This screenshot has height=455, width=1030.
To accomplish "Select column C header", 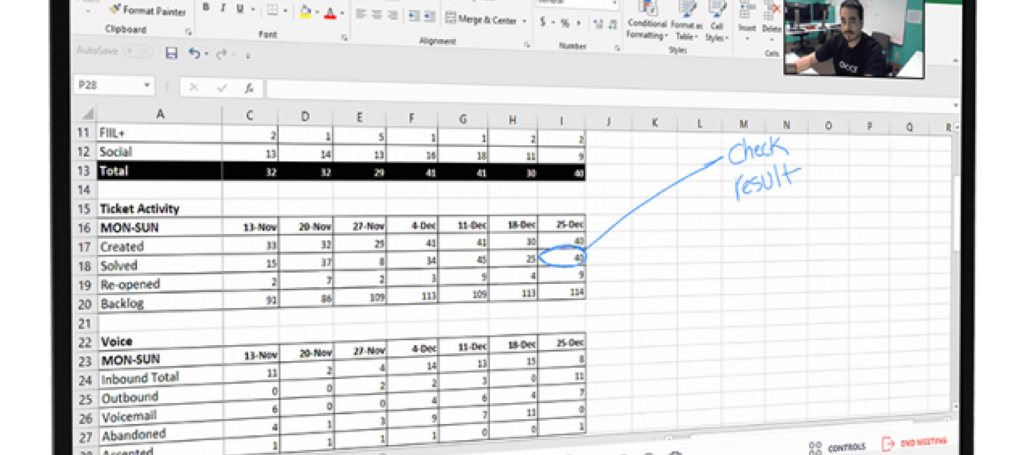I will (x=249, y=115).
